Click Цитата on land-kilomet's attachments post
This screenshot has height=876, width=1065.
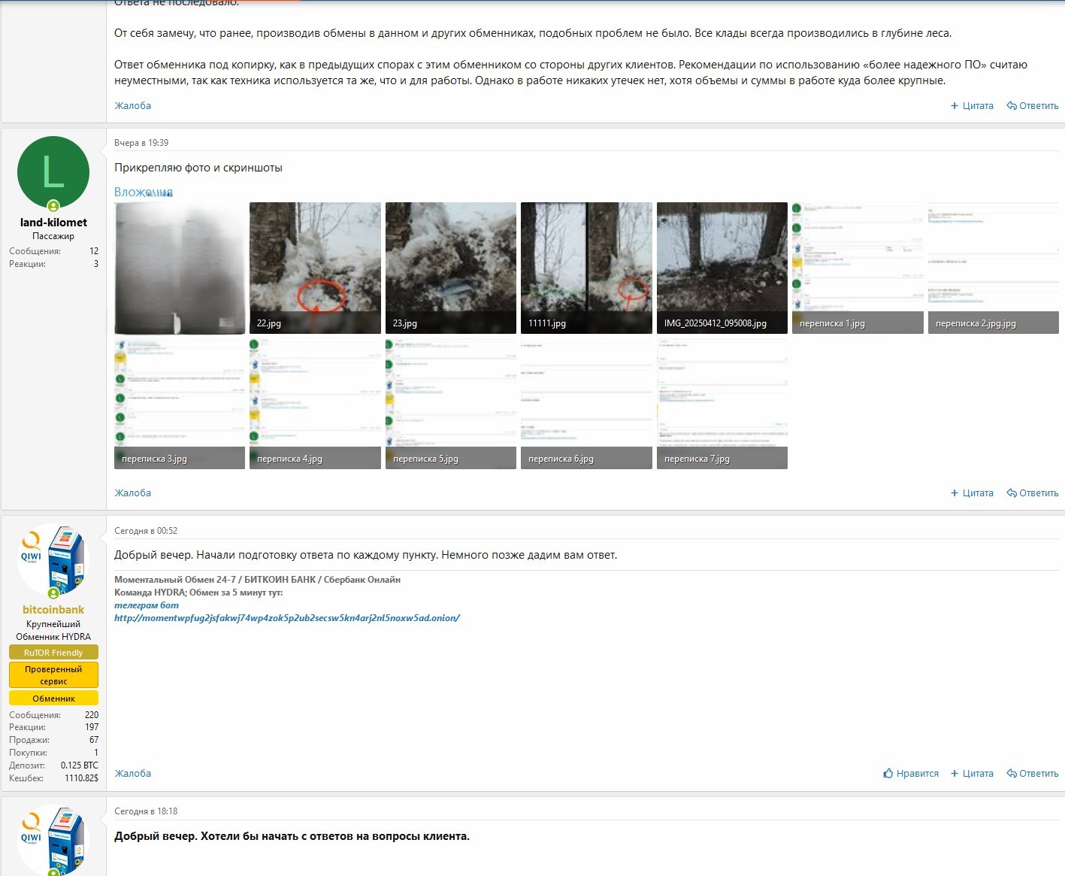tap(972, 493)
